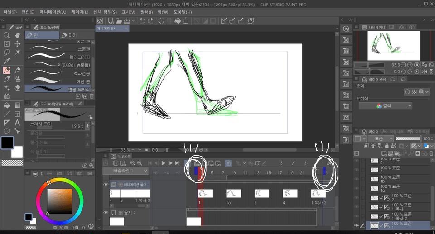Expand the 애니메이션 폴더 track
This screenshot has width=435, height=234.
click(x=121, y=185)
